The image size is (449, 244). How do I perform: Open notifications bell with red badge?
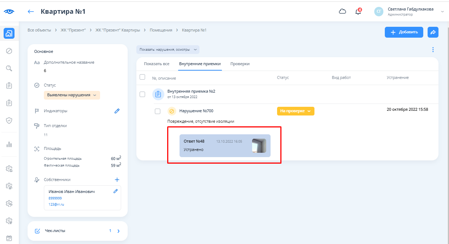coord(358,12)
